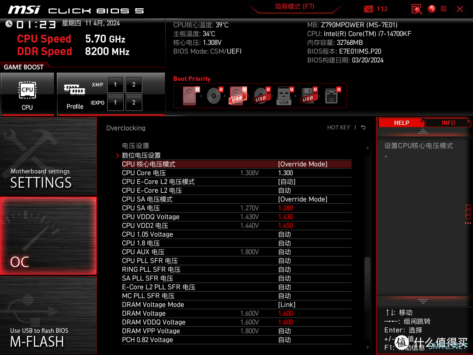Click the memory Profile module icon

pyautogui.click(x=74, y=90)
